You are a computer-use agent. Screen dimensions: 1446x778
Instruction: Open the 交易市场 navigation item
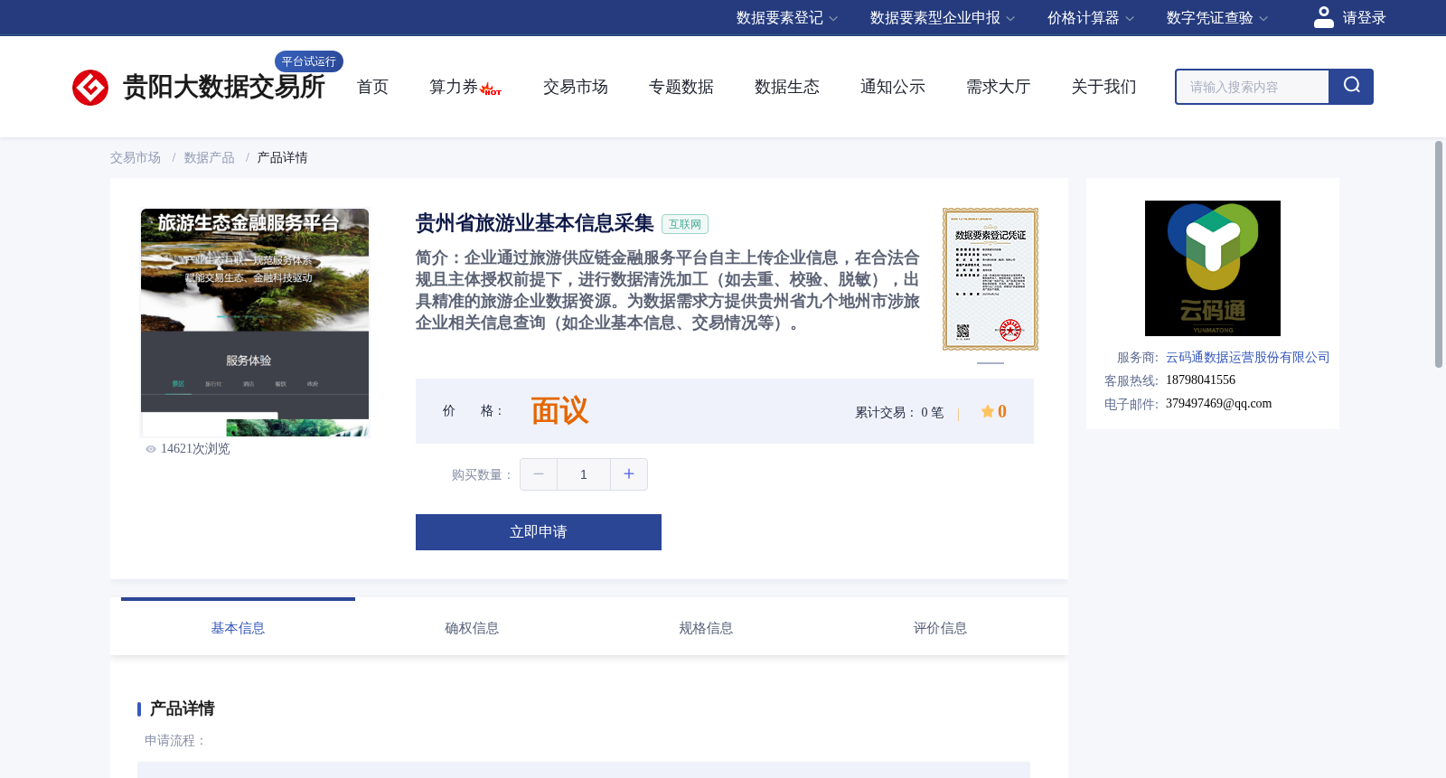pyautogui.click(x=576, y=87)
